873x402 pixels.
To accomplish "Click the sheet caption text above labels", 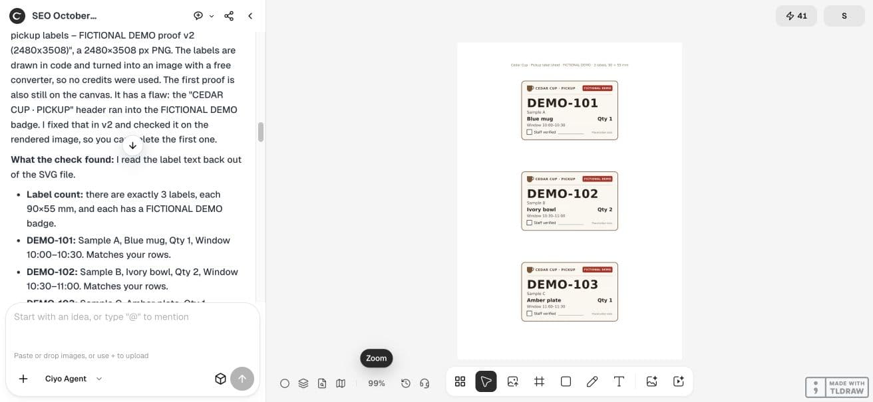I will (x=570, y=65).
